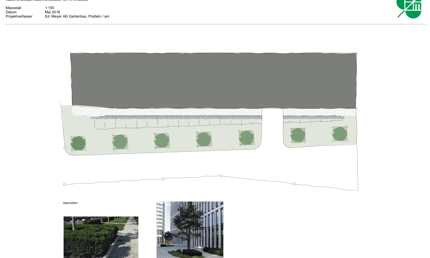430x258 pixels.
Task: Click the "Ideenbilder:" label
Action: pos(71,203)
